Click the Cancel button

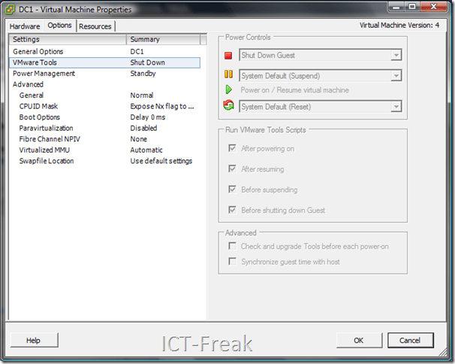410,340
